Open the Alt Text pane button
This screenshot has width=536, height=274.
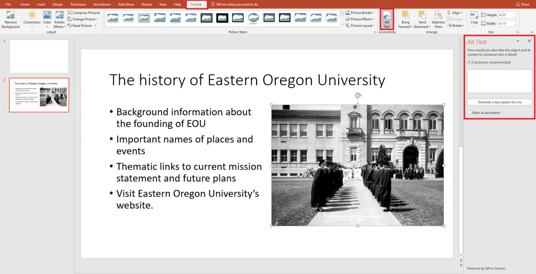pyautogui.click(x=387, y=19)
